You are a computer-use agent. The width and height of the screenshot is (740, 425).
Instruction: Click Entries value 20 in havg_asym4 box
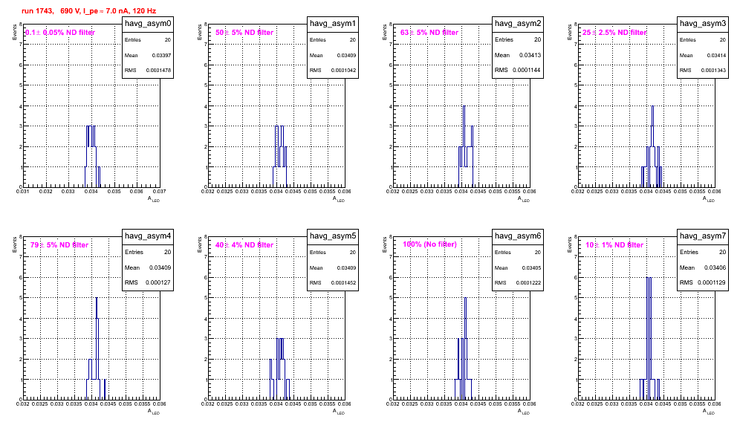click(x=167, y=252)
